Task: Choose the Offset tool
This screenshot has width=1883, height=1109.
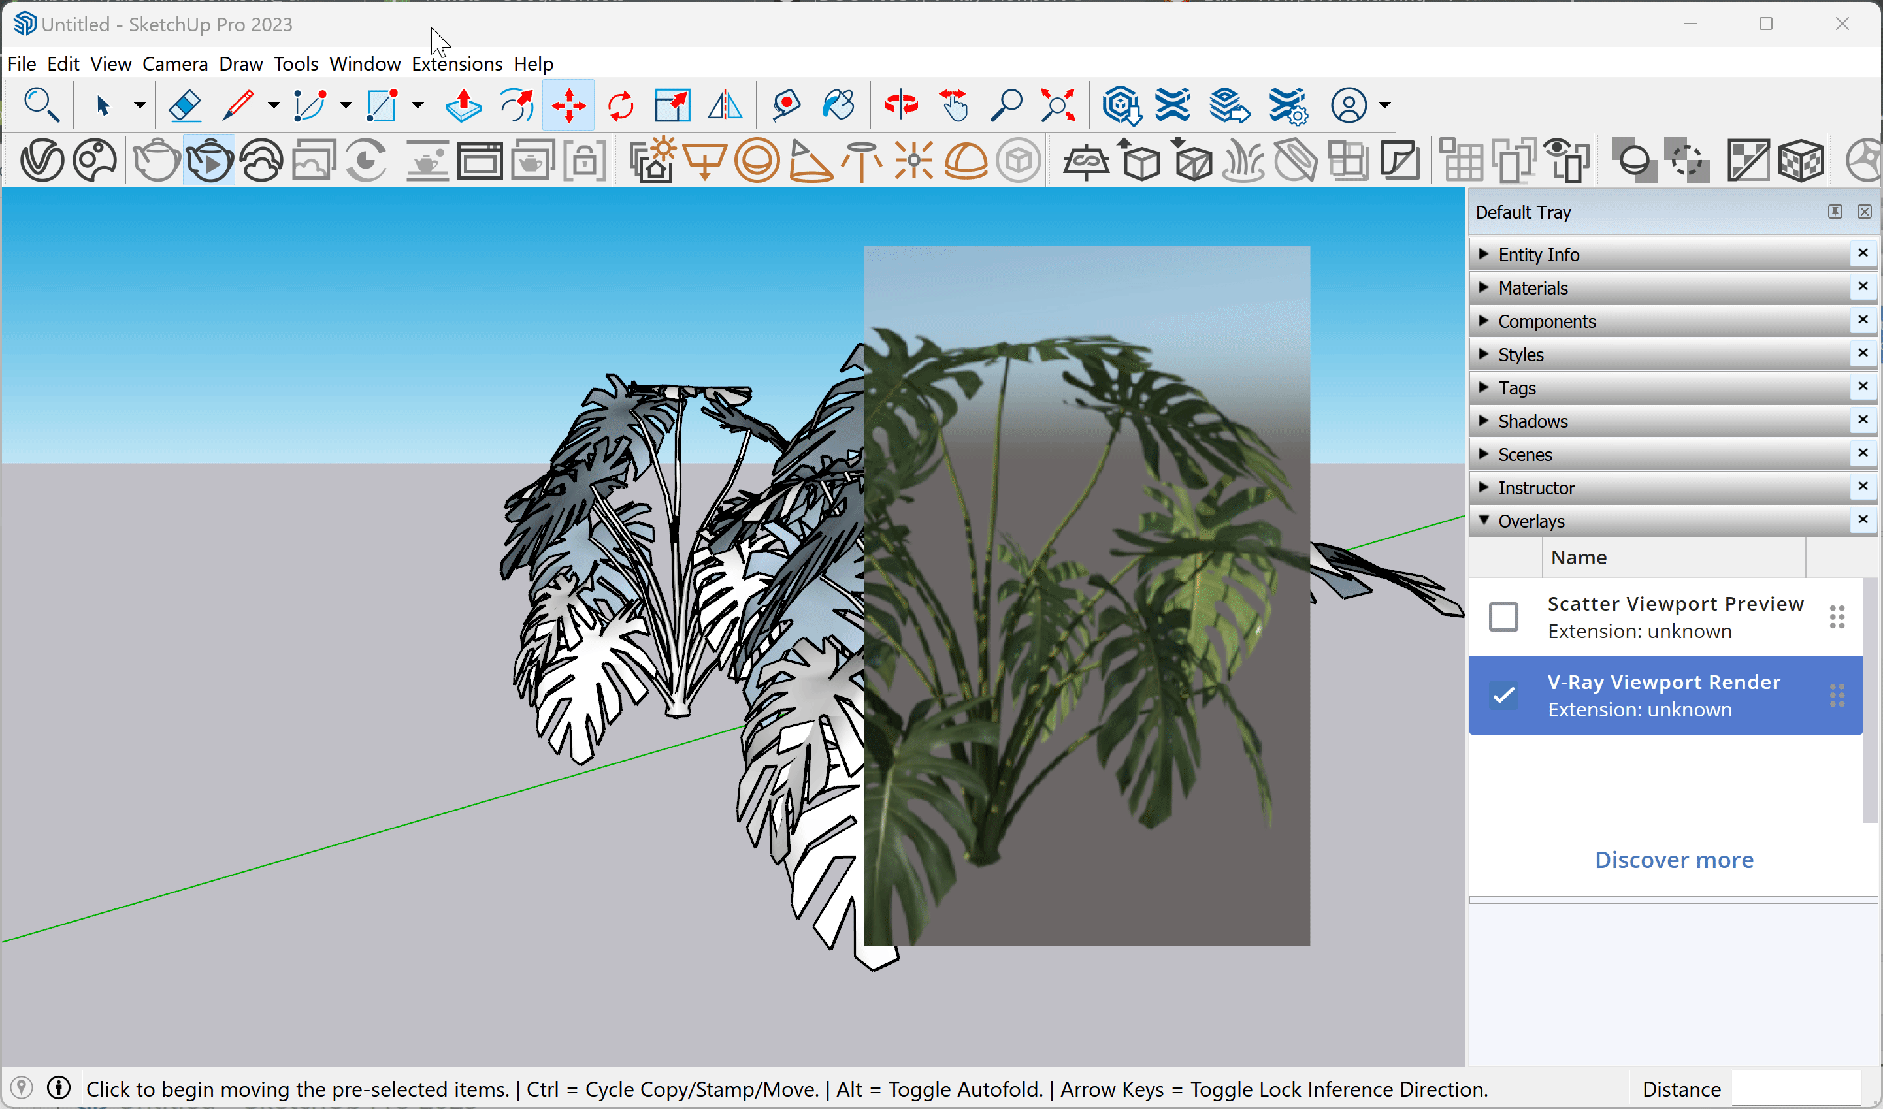Action: (517, 104)
